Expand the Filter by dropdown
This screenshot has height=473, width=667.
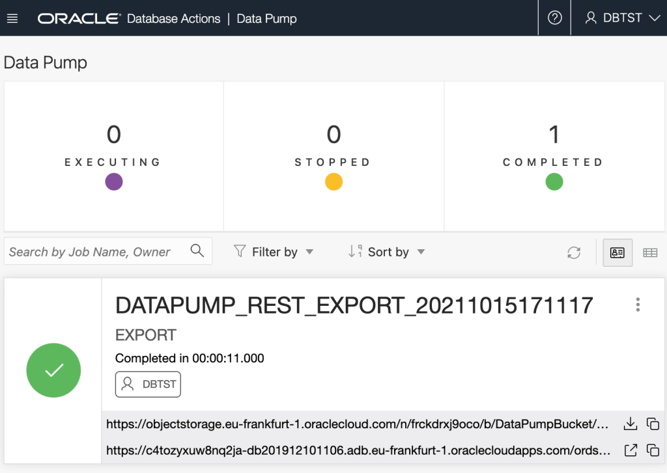click(x=274, y=252)
